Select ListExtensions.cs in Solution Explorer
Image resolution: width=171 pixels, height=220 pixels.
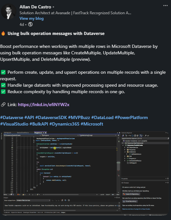[x=135, y=154]
